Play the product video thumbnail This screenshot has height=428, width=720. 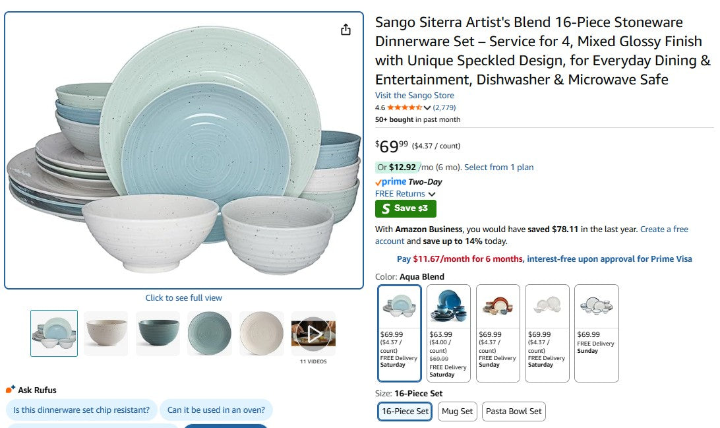tap(313, 334)
